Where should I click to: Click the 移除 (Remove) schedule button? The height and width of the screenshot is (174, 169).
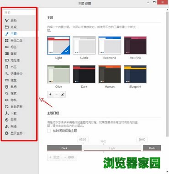click(x=69, y=157)
